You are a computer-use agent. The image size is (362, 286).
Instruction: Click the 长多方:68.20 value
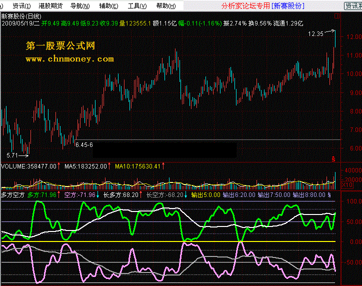120,195
